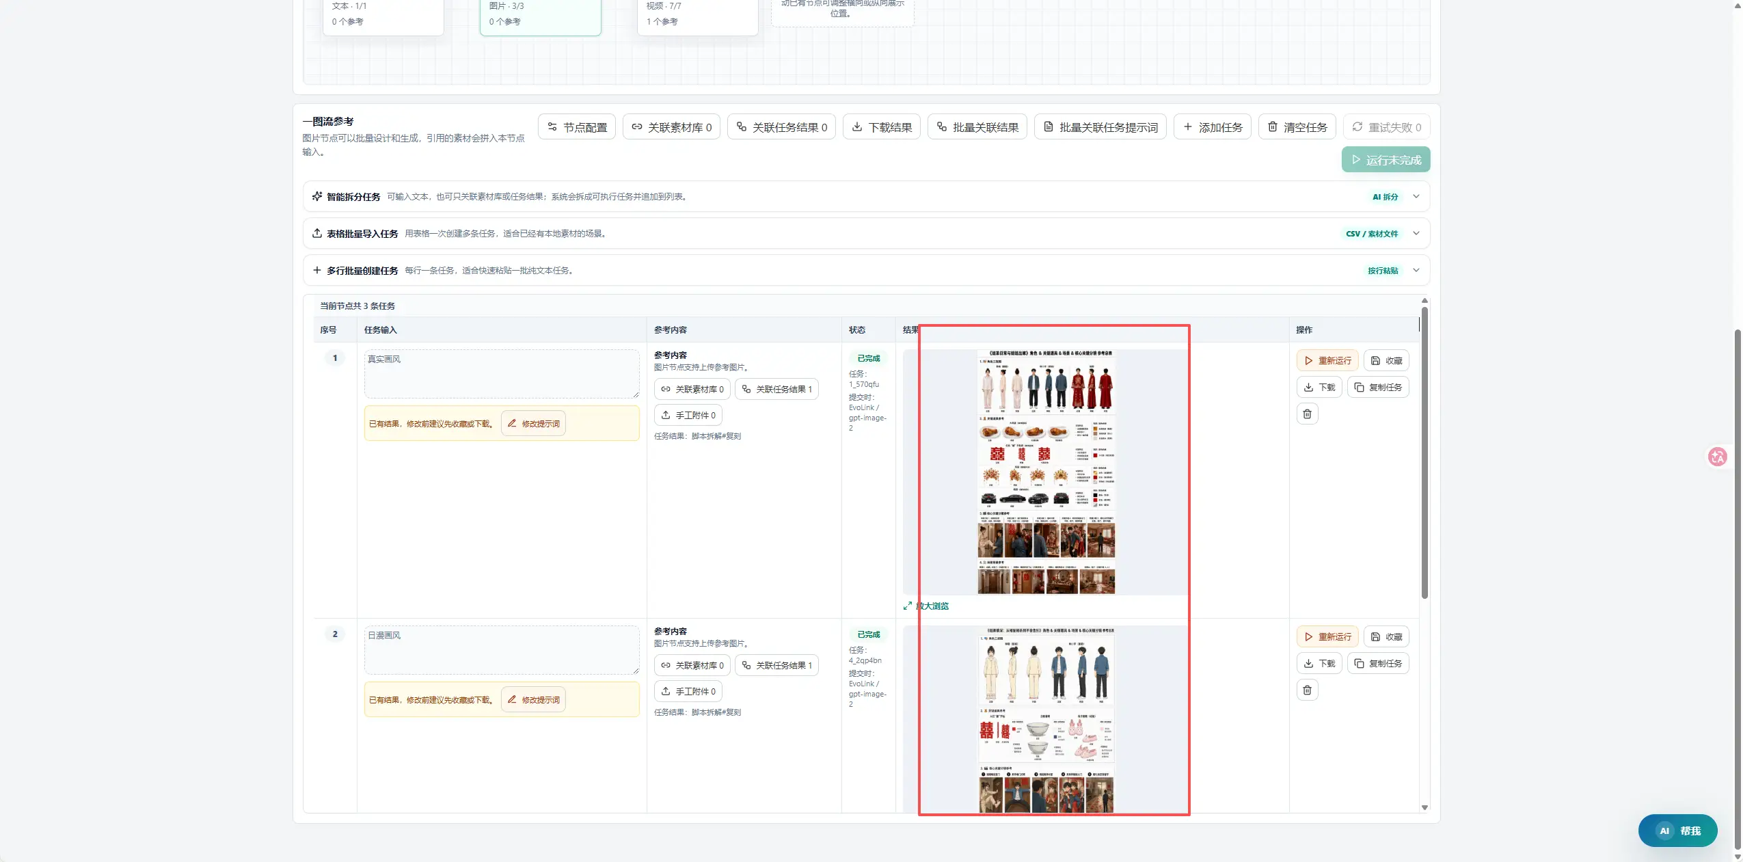The image size is (1743, 862).
Task: Click 下载结果 button
Action: click(881, 127)
